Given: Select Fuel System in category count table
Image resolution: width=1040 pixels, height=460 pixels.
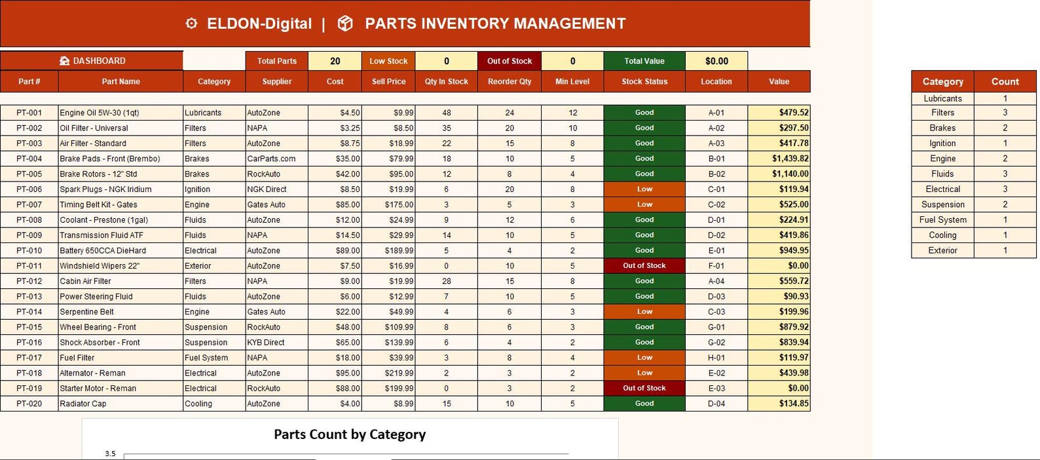Looking at the screenshot, I should (x=942, y=220).
